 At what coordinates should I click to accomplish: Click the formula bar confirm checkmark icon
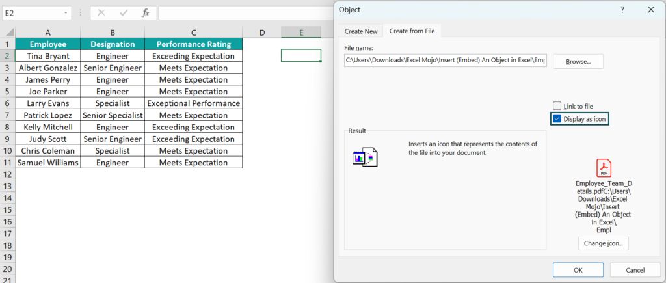pos(124,13)
